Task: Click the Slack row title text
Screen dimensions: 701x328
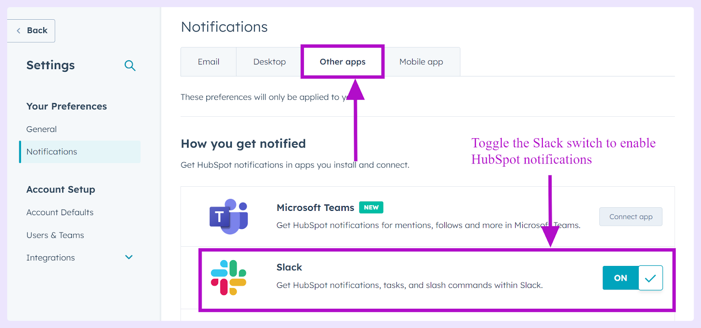Action: tap(289, 267)
